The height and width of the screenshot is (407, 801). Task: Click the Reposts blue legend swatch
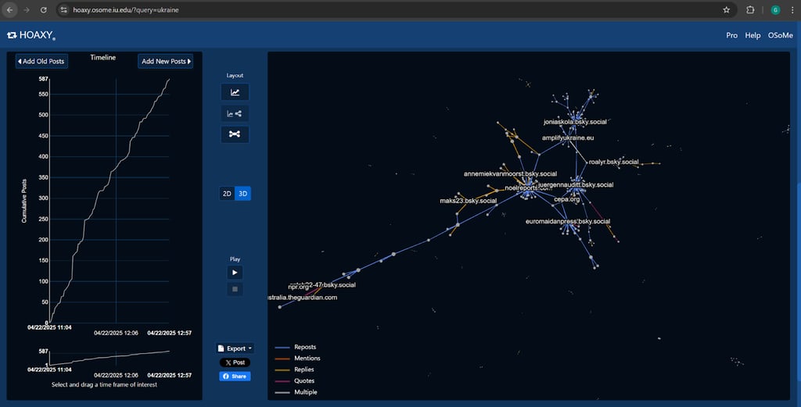[282, 348]
